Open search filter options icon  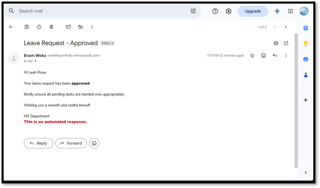point(193,11)
